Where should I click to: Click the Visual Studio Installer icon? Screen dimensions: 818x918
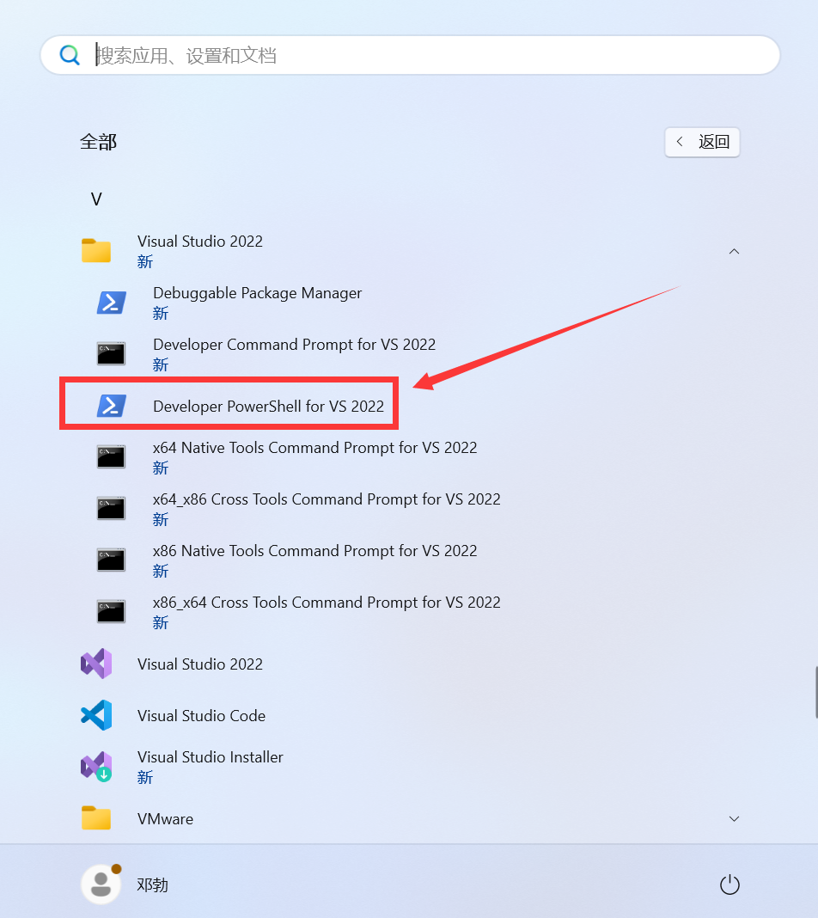[x=96, y=767]
